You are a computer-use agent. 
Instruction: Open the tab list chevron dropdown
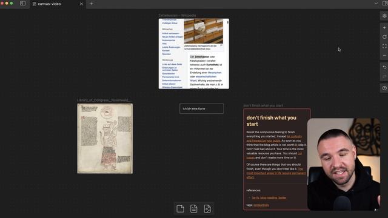pos(376,4)
